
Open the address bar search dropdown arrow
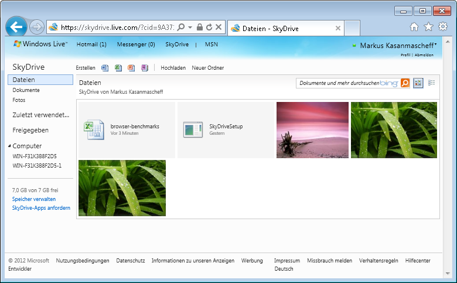click(190, 27)
